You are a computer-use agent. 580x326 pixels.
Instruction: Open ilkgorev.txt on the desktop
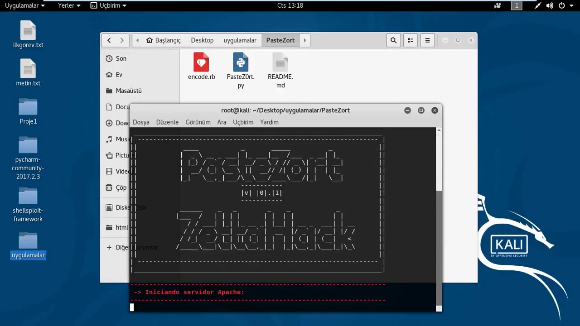click(28, 34)
